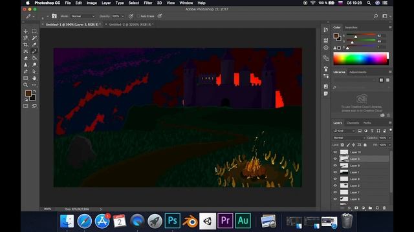Image resolution: width=414 pixels, height=232 pixels.
Task: Switch to the Adjustments tab
Action: click(358, 72)
